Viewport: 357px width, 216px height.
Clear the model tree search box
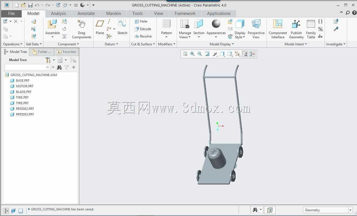coord(48,67)
